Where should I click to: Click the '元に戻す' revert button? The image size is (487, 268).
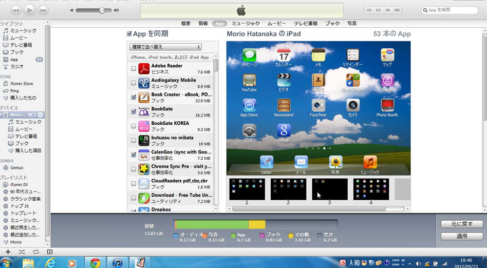(x=462, y=224)
